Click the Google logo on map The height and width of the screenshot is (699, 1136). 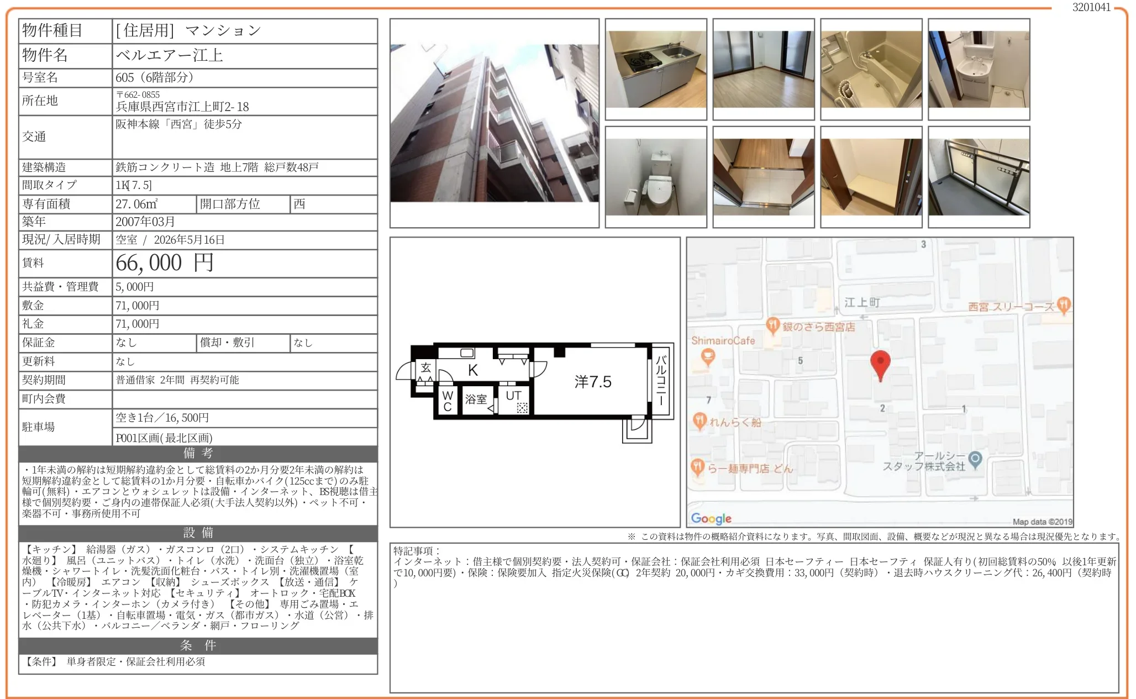tap(711, 518)
